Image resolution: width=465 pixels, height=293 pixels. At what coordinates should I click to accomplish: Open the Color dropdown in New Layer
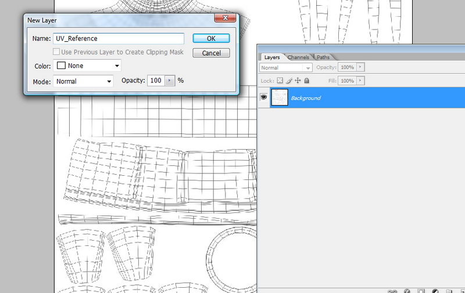(88, 66)
